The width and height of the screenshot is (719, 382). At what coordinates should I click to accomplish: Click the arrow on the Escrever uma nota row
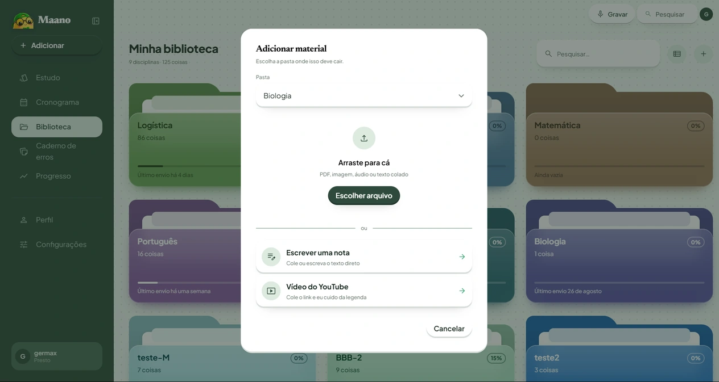[462, 257]
